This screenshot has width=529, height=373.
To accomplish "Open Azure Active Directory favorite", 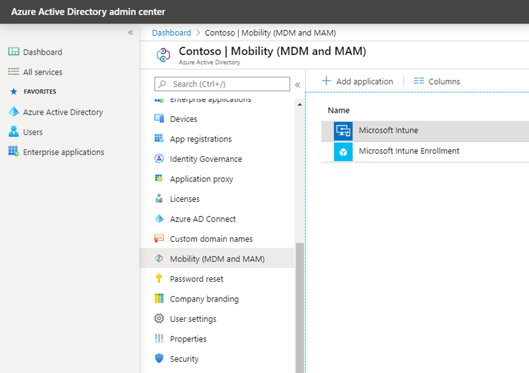I will [x=63, y=112].
